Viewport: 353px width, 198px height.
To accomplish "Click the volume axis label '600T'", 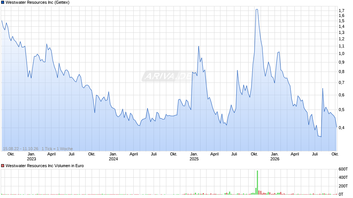I will coord(343,169).
